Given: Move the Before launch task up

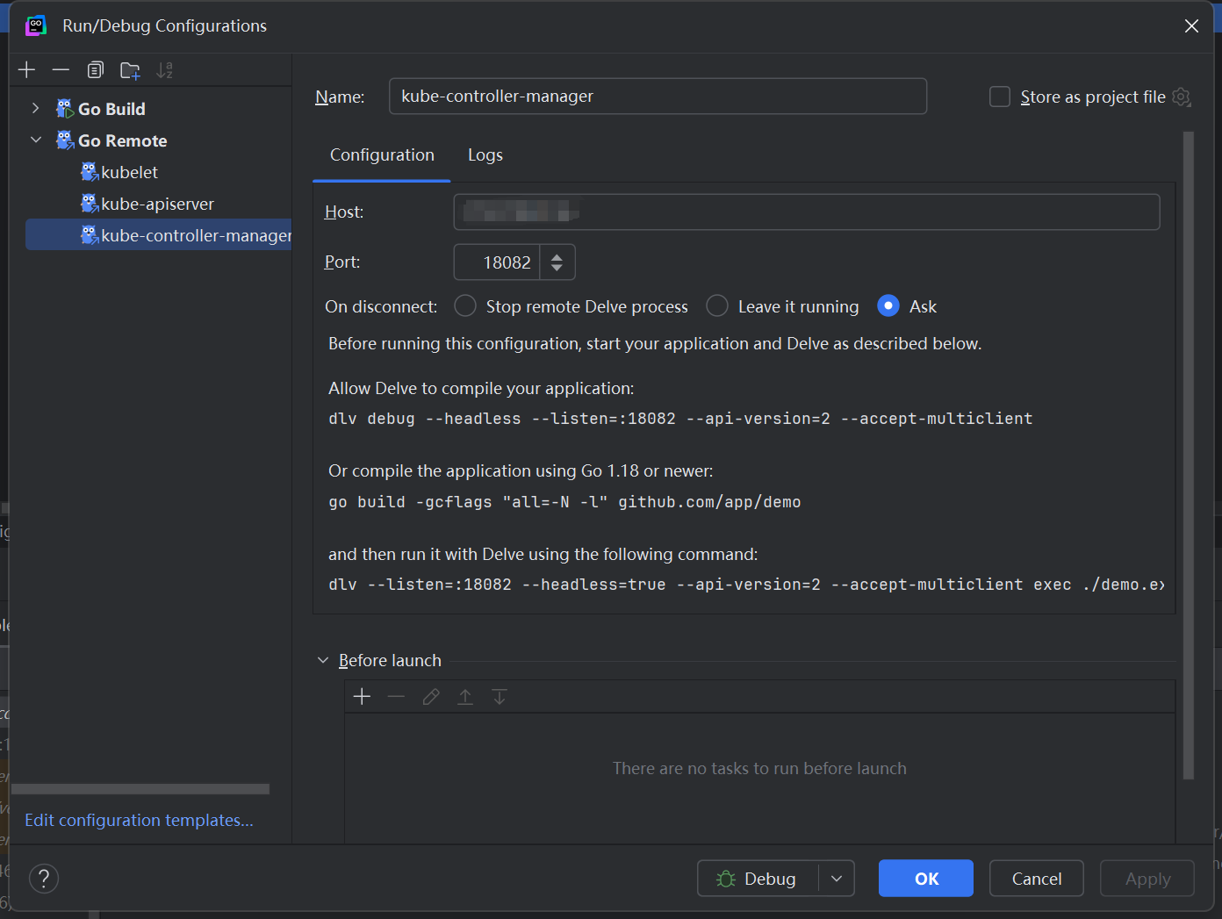Looking at the screenshot, I should pos(465,697).
